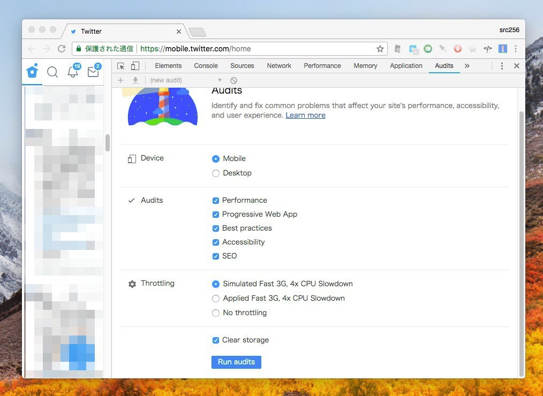Screen dimensions: 543x396
Task: Click the code brackets extension icon
Action: click(488, 49)
